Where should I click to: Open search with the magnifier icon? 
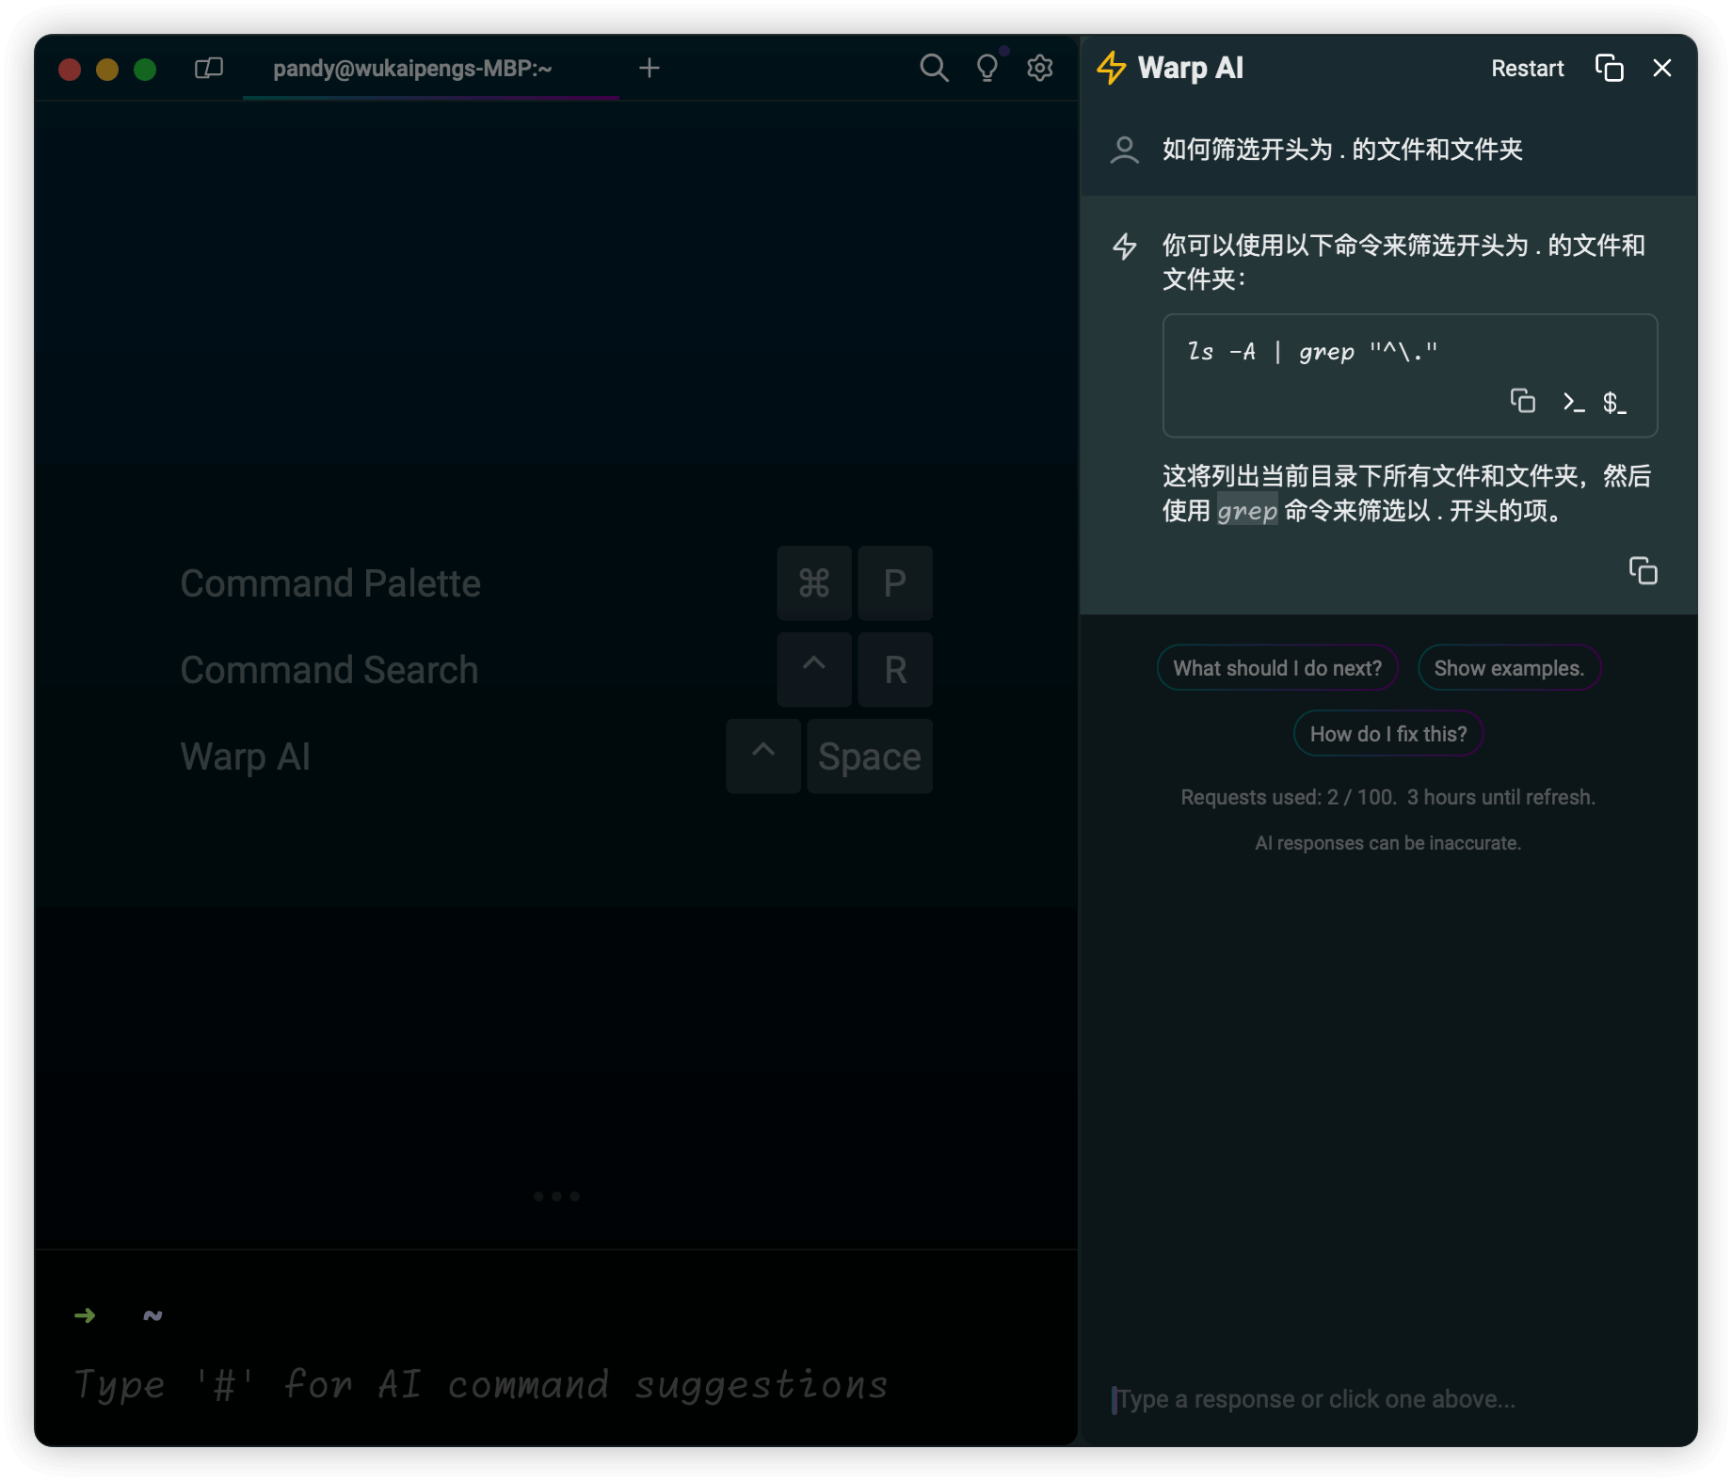click(x=934, y=68)
